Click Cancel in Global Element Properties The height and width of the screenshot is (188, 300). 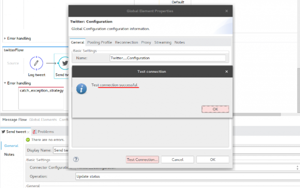[x=178, y=160]
